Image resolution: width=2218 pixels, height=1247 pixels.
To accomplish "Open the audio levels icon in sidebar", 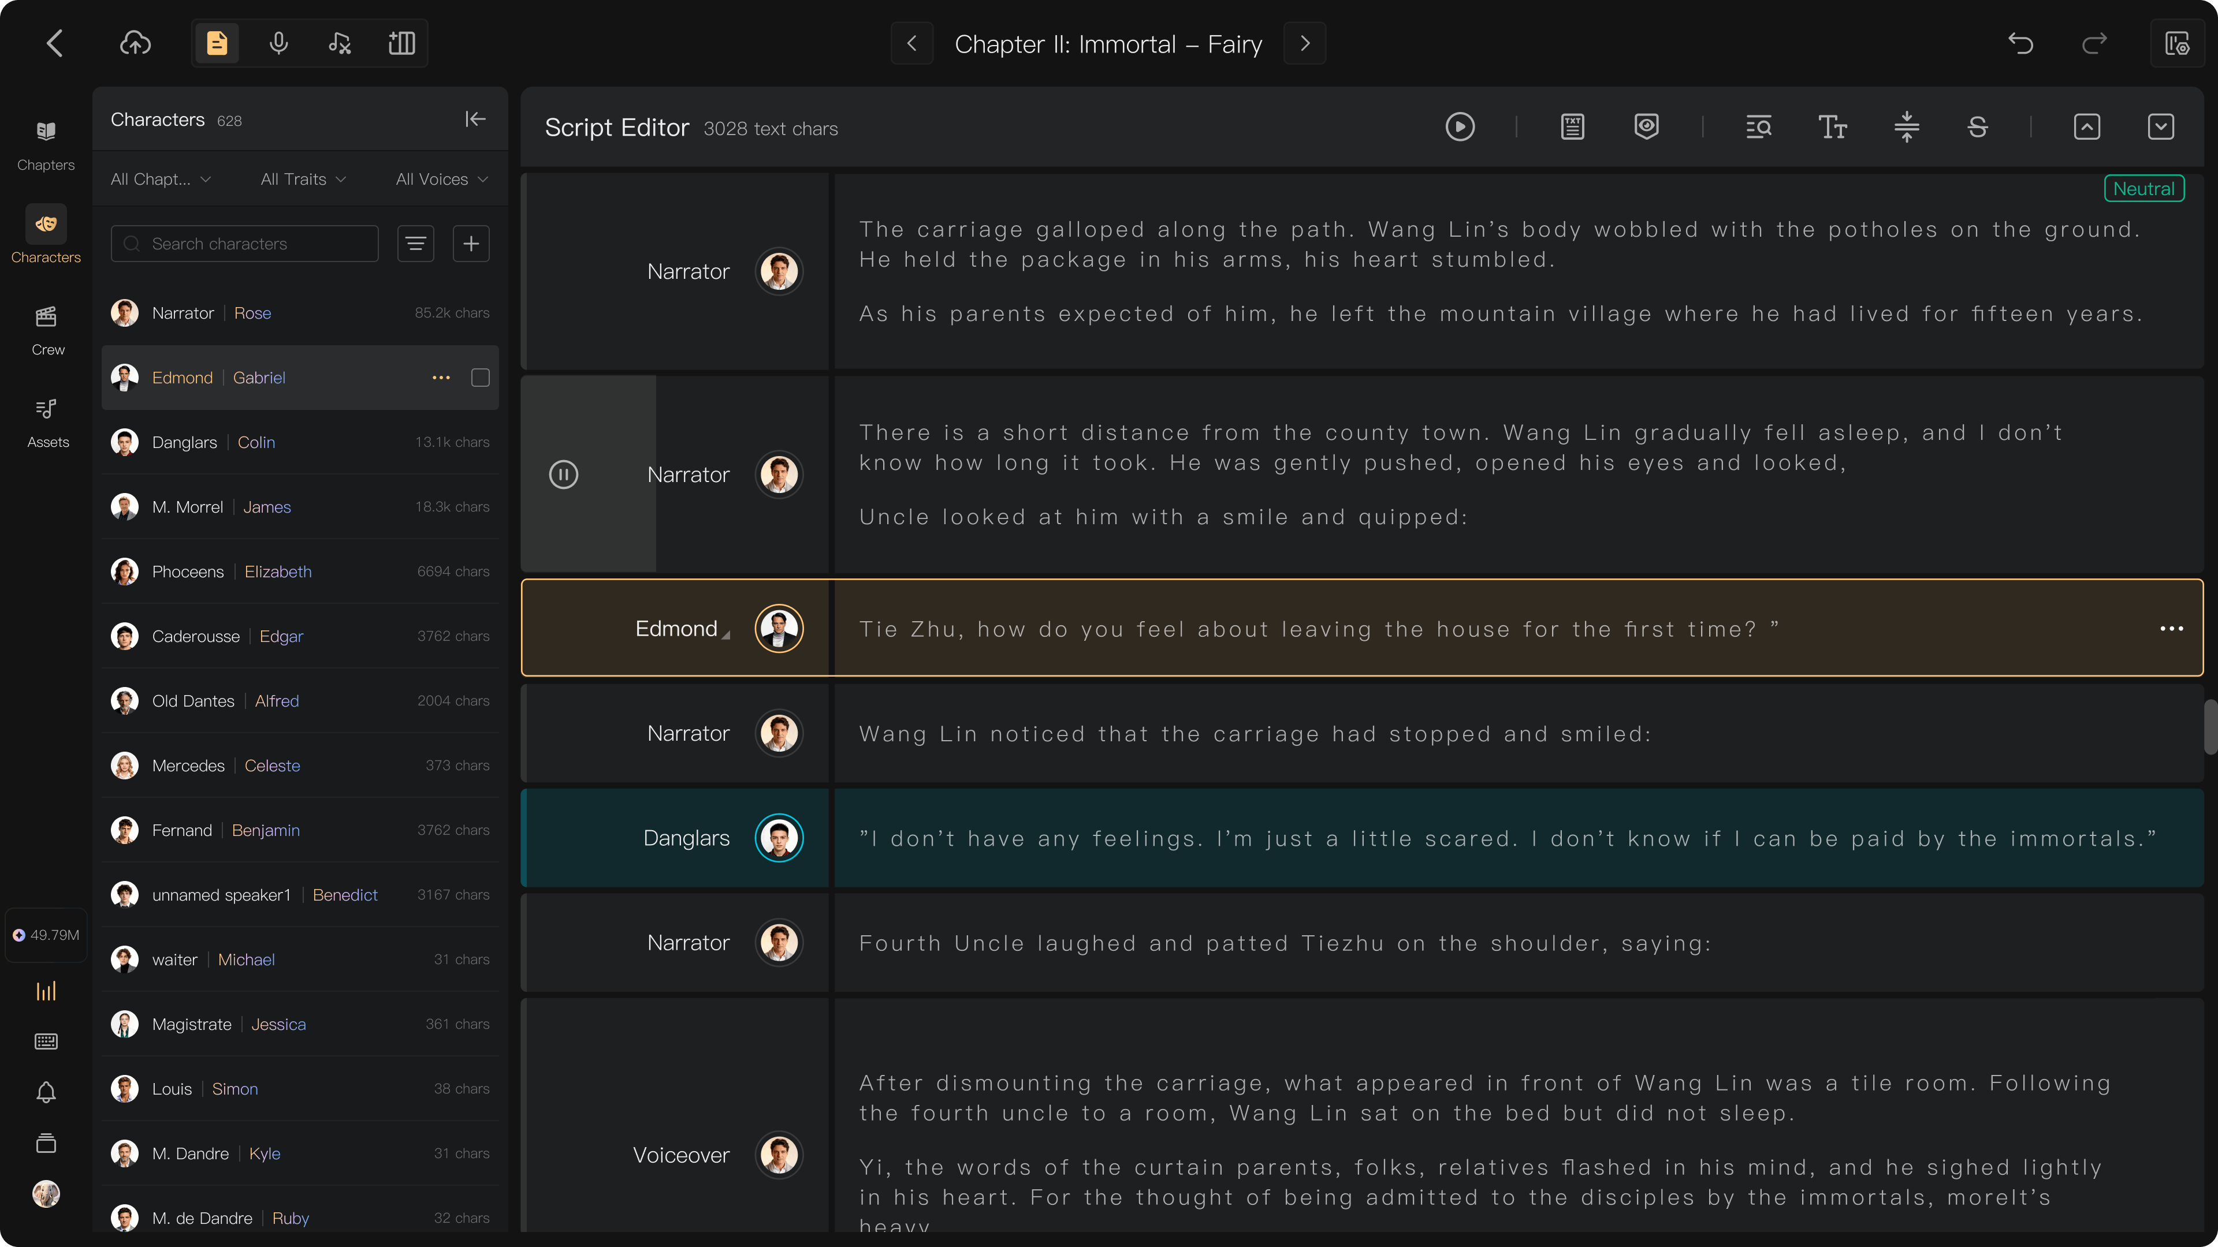I will pos(46,991).
